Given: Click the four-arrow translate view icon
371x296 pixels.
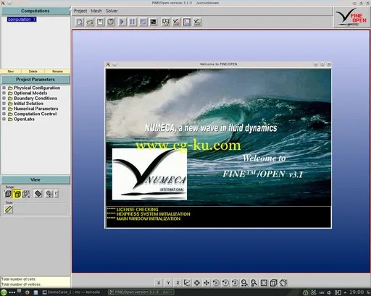Looking at the screenshot, I should pyautogui.click(x=207, y=283).
